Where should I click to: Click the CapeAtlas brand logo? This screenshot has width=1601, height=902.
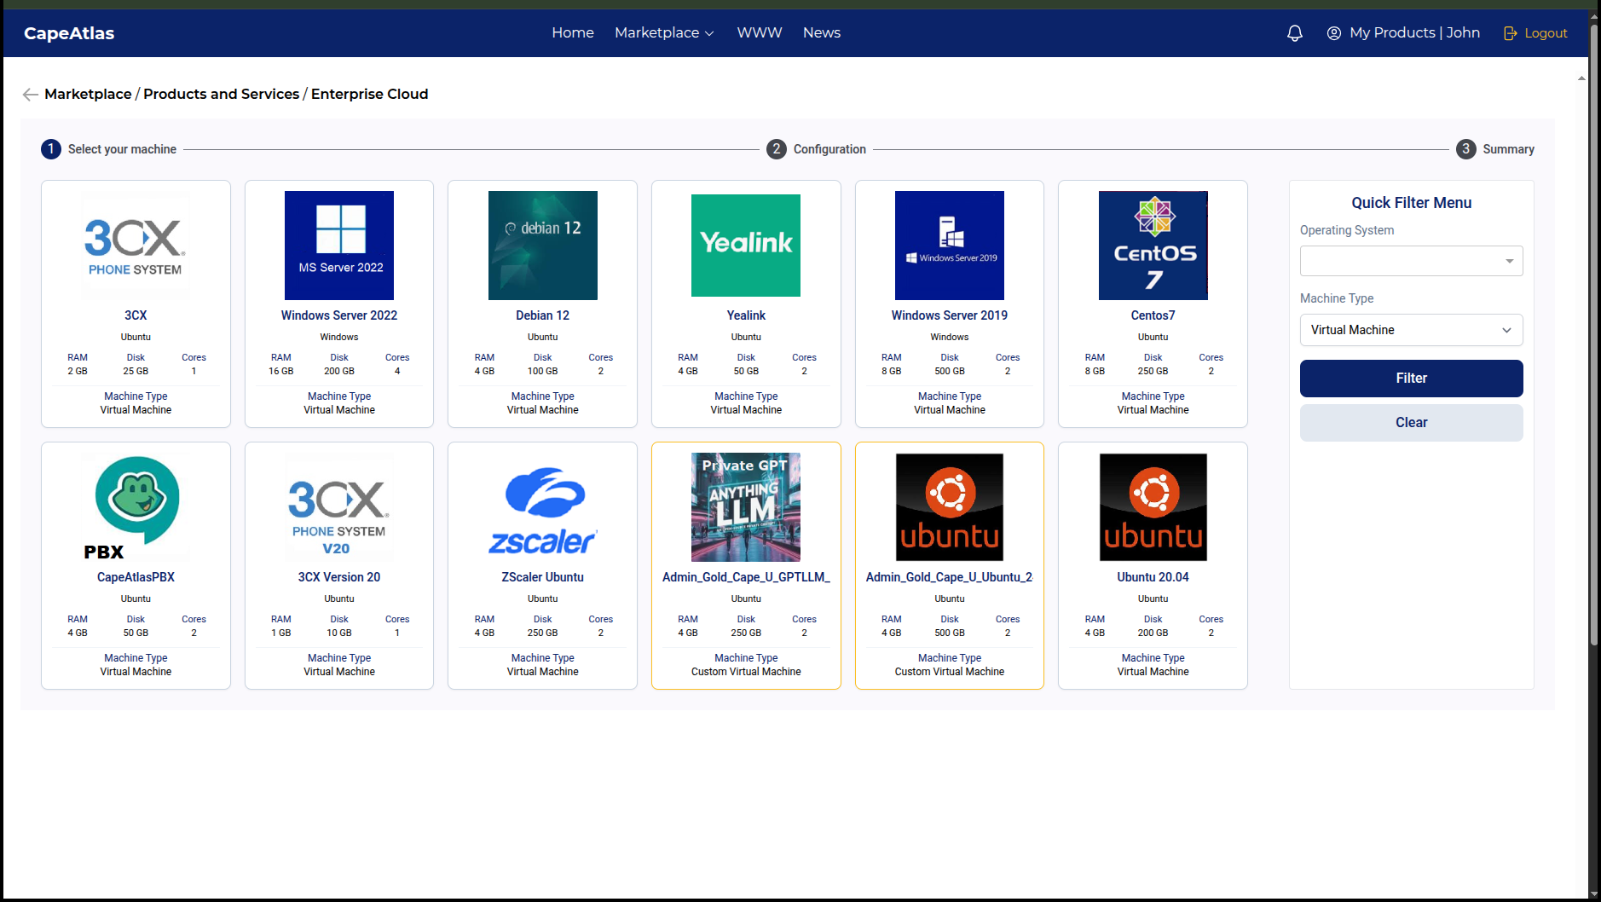[x=69, y=33]
